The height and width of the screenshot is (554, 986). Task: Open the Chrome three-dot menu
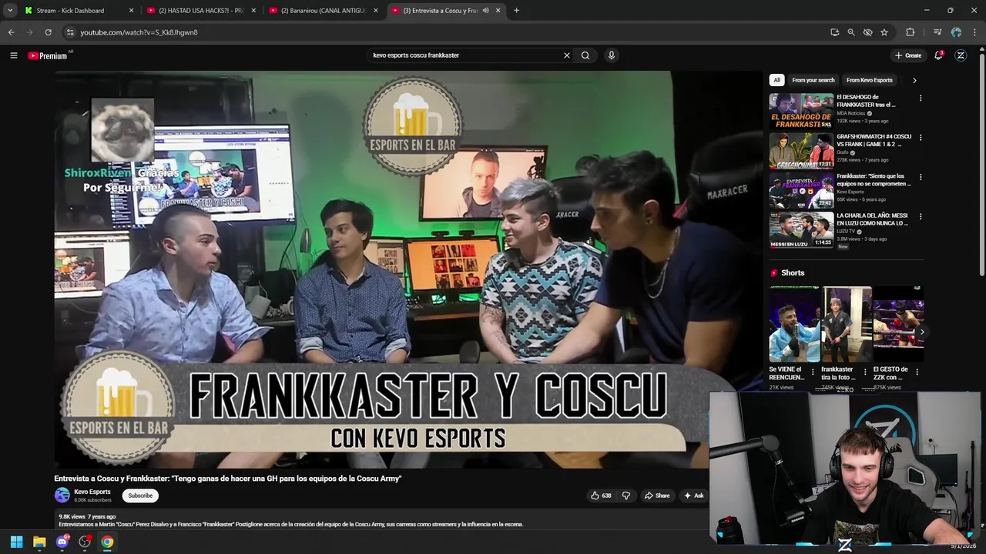point(975,32)
